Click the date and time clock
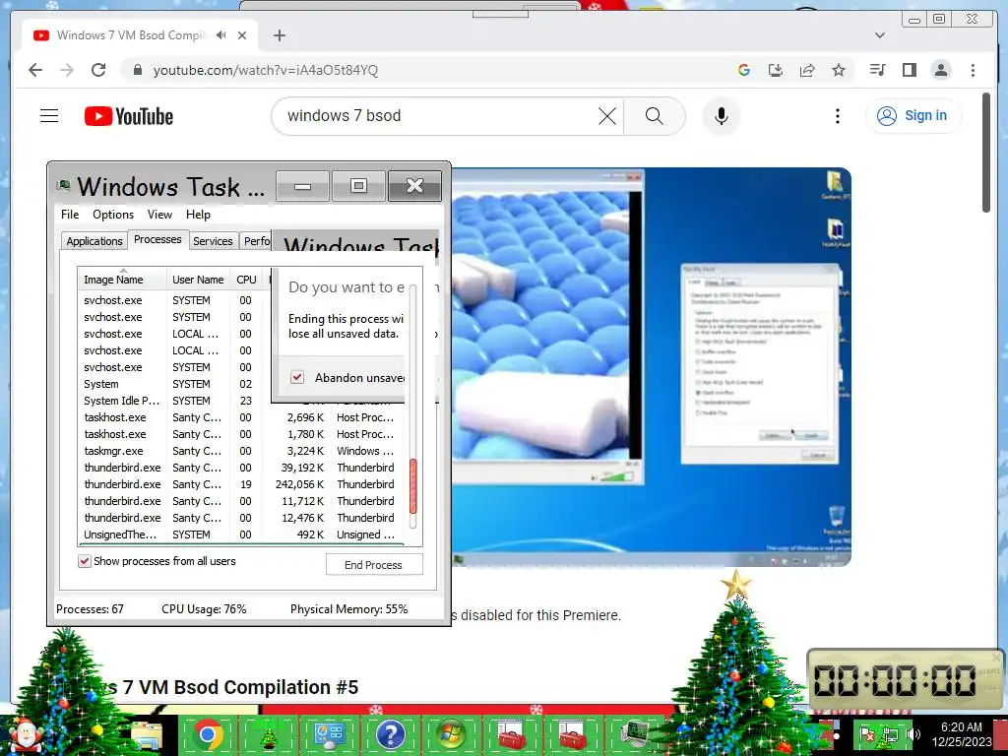This screenshot has width=1008, height=756. pos(962,734)
